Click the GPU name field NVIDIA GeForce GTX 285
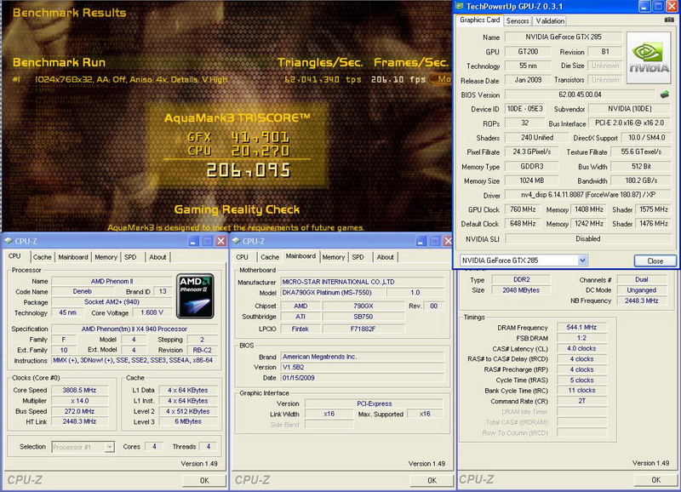This screenshot has height=492, width=681. tap(564, 37)
